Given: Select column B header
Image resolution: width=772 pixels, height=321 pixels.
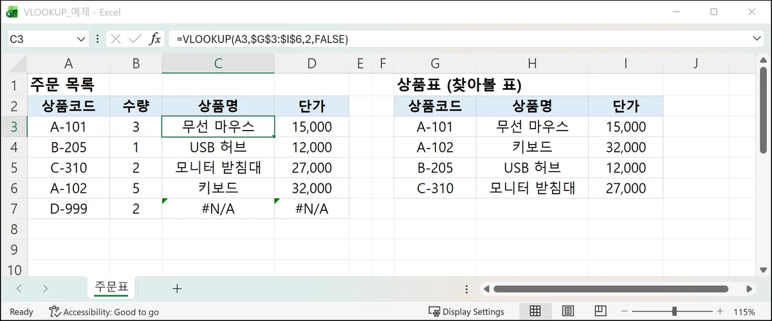Looking at the screenshot, I should click(136, 63).
